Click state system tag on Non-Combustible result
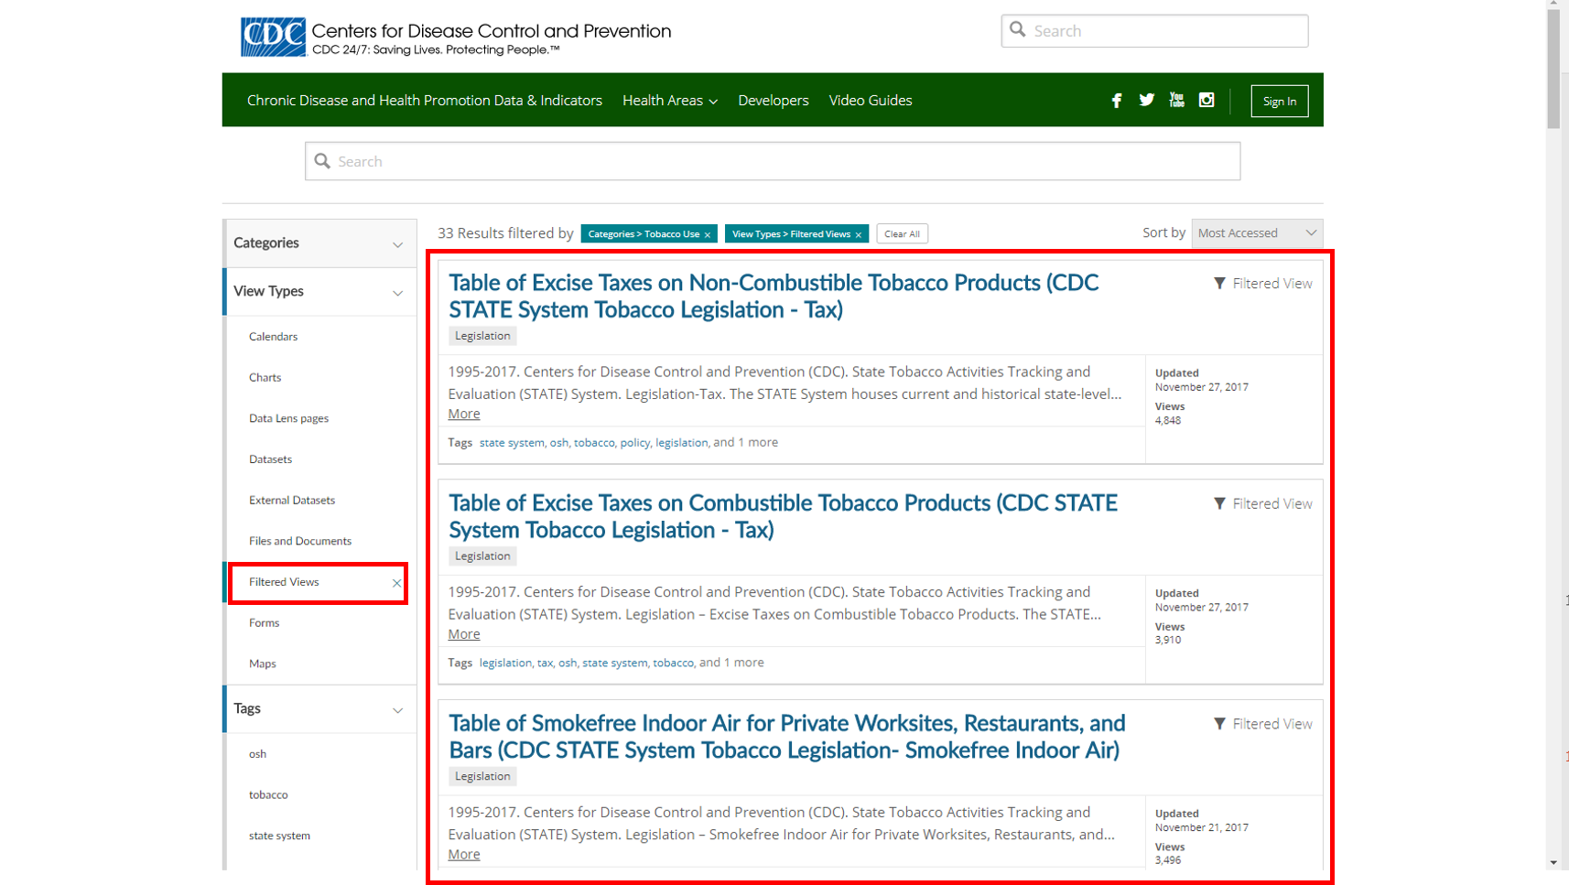Image resolution: width=1569 pixels, height=885 pixels. [x=512, y=443]
